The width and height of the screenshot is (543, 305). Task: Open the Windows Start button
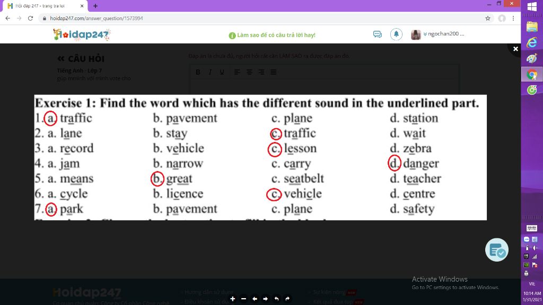pyautogui.click(x=532, y=7)
